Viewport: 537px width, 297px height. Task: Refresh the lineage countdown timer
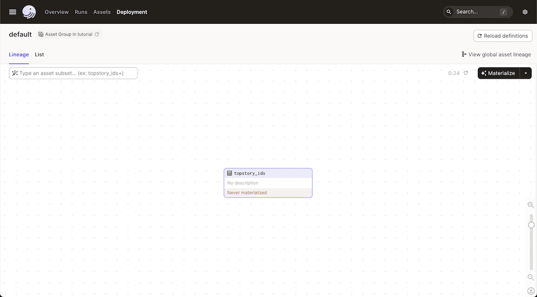[x=465, y=73]
